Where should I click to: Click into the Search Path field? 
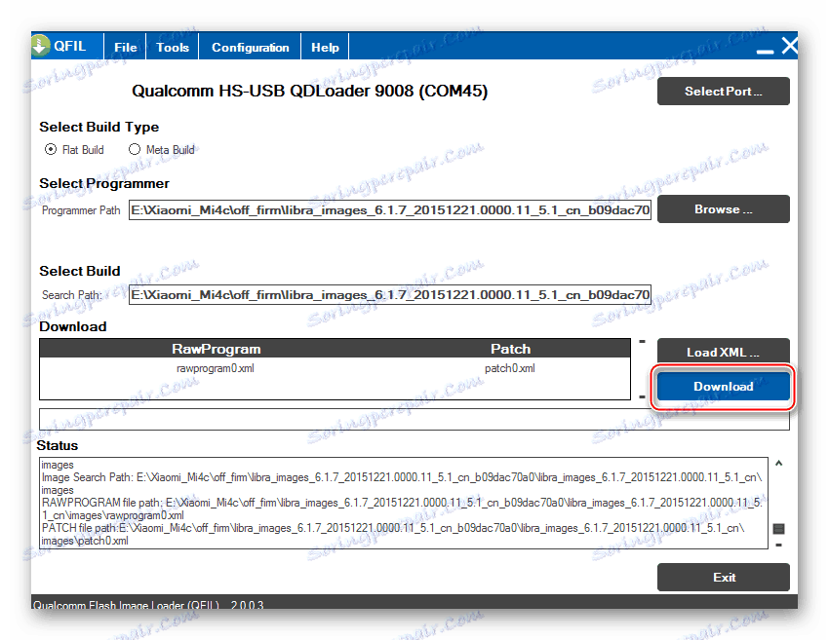[x=390, y=294]
